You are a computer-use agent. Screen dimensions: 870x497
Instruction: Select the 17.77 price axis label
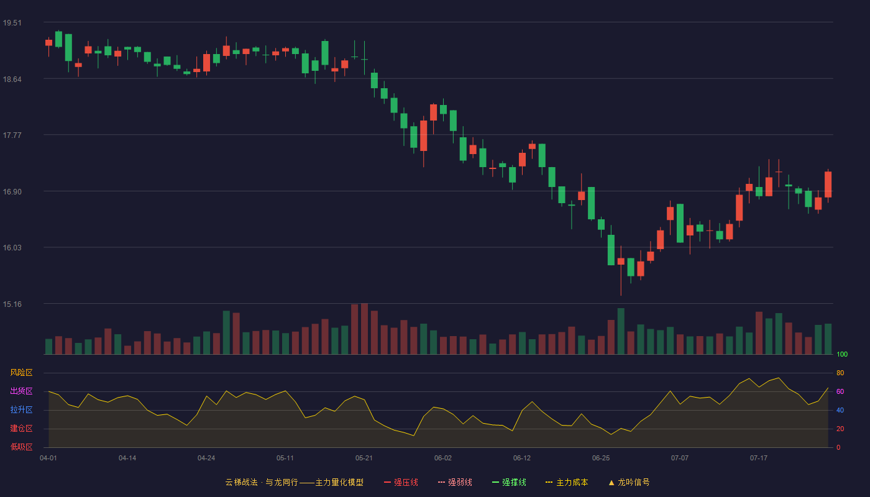12,135
